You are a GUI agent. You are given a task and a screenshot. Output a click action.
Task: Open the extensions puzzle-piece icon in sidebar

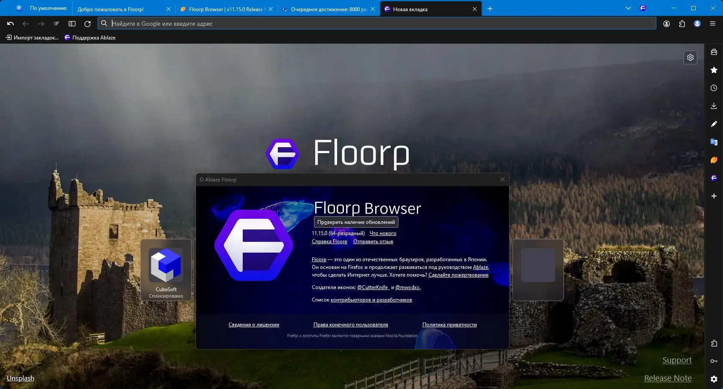coord(714,343)
